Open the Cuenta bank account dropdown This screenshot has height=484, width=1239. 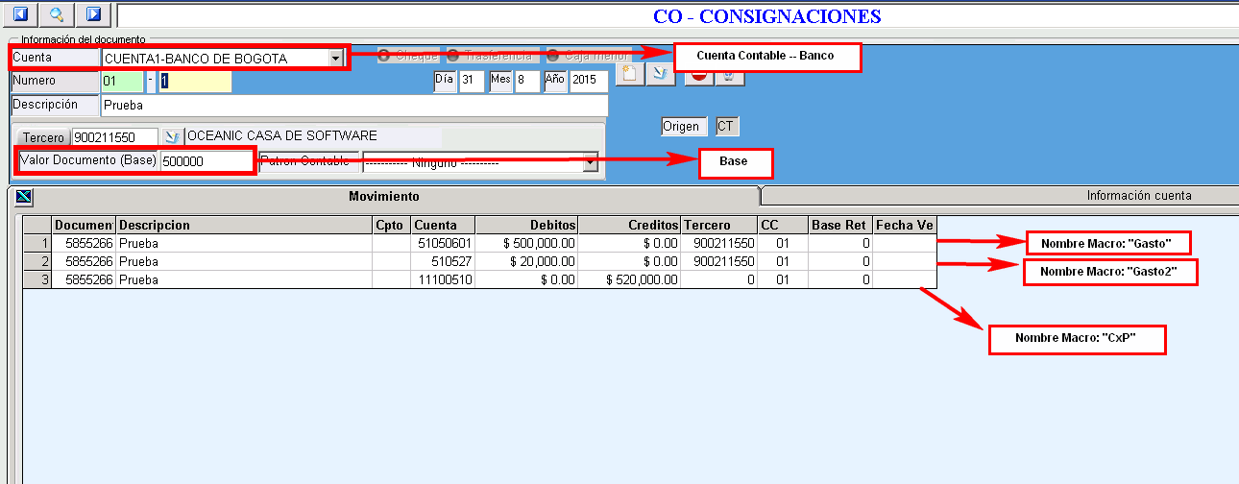[x=335, y=59]
